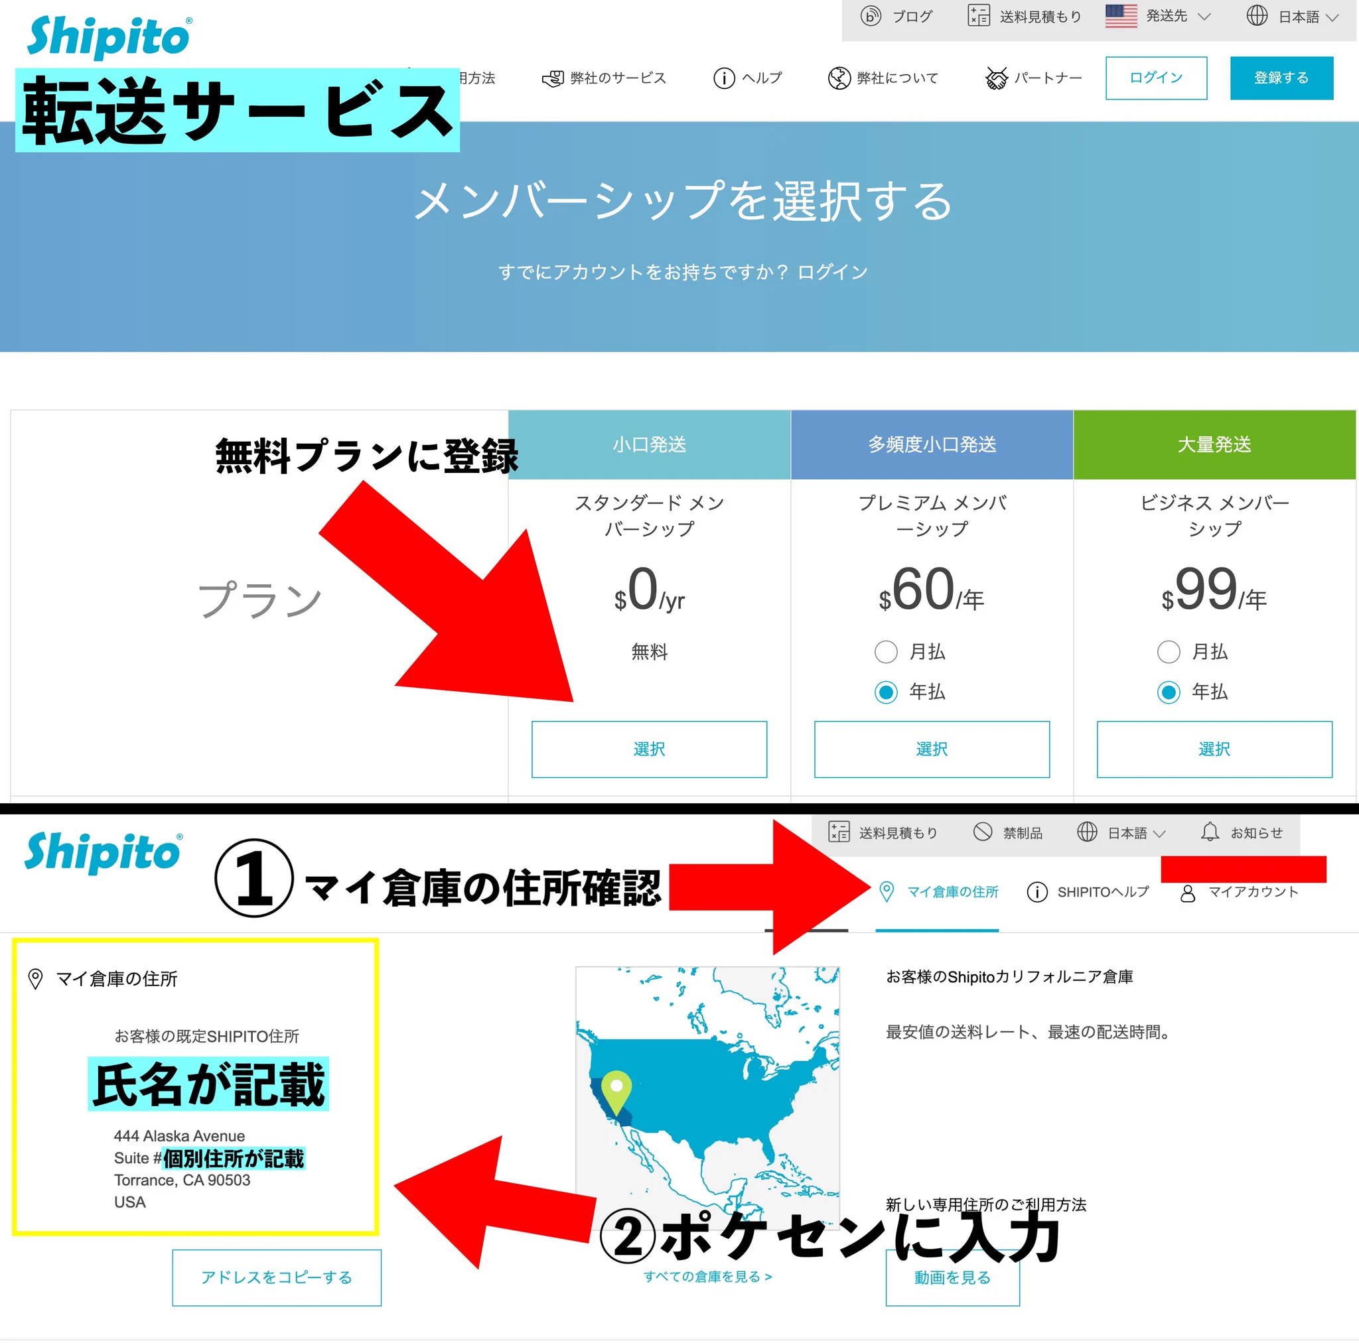The height and width of the screenshot is (1343, 1359).
Task: Click the ブログ link
Action: click(x=912, y=16)
